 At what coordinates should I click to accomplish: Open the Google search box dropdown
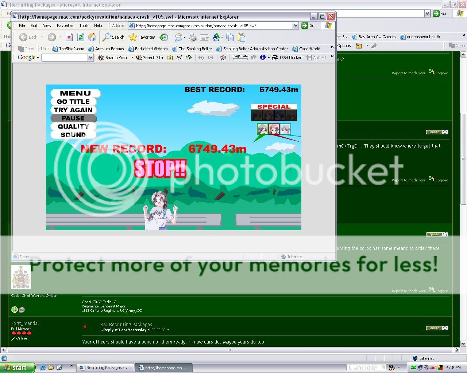tap(90, 58)
